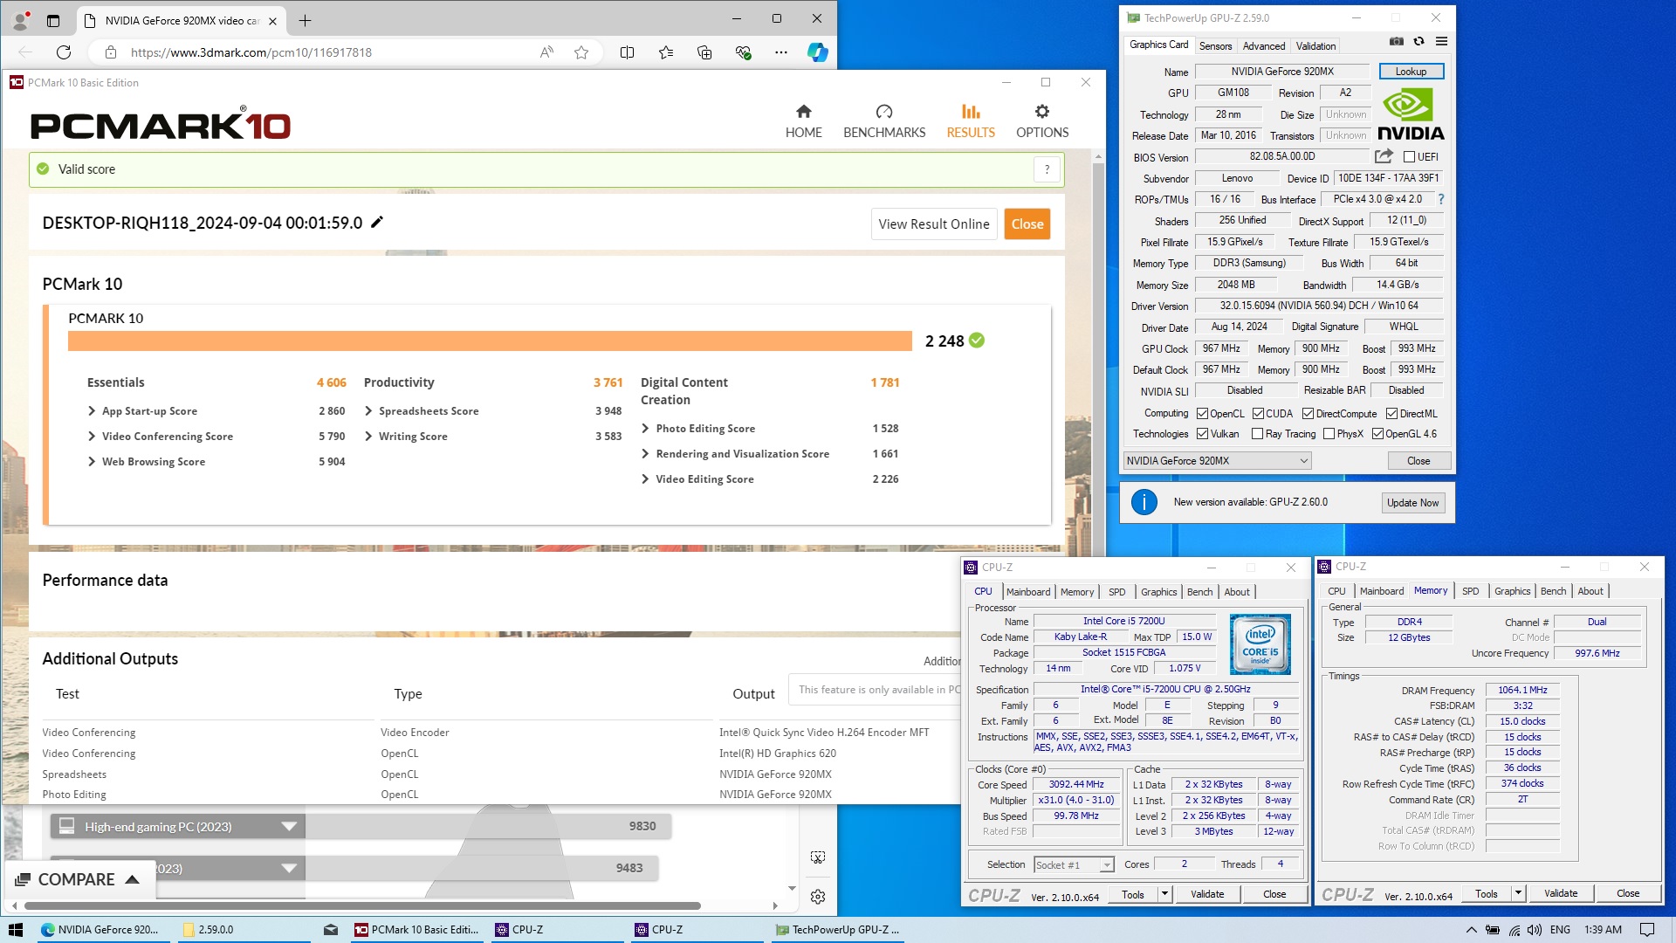Open SPD tab in right CPU-Z
1676x943 pixels.
click(1470, 591)
